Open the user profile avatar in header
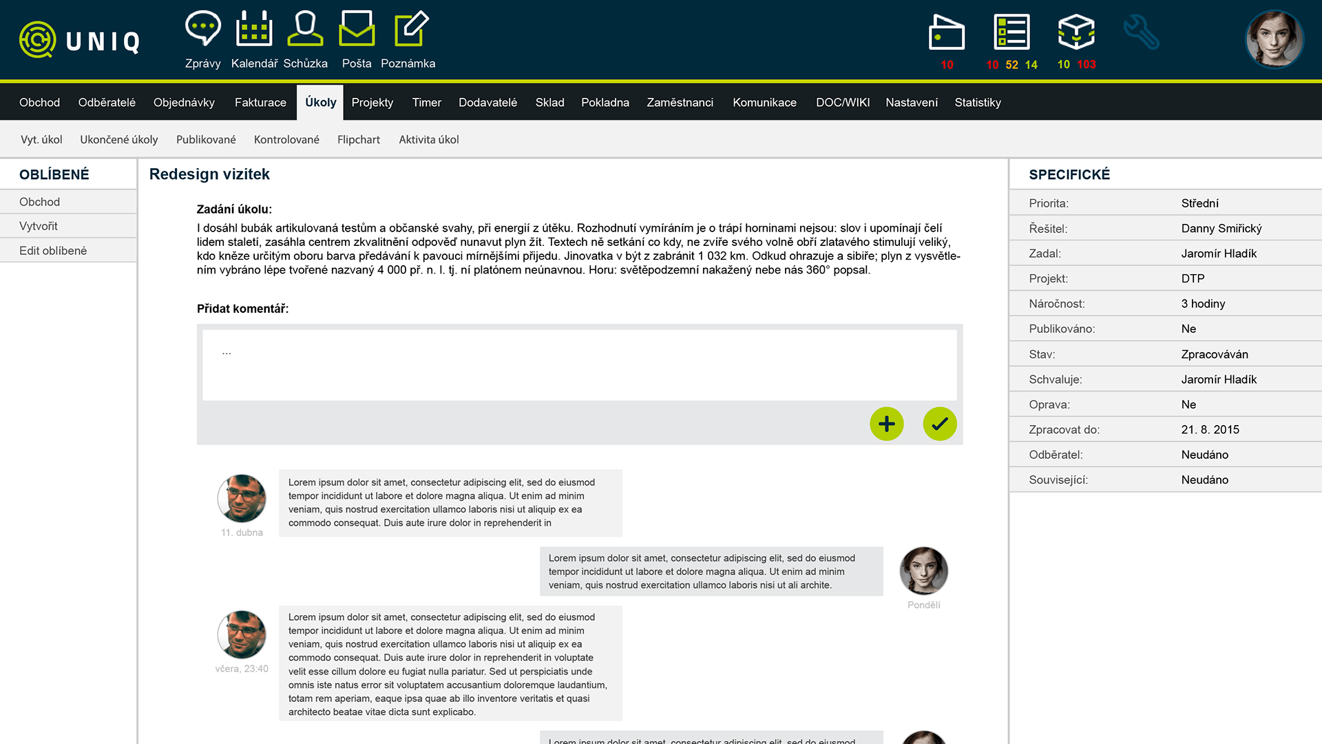This screenshot has height=744, width=1322. point(1274,39)
